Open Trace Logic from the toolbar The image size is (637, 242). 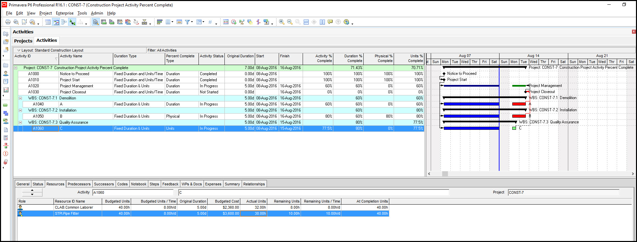coord(136,22)
